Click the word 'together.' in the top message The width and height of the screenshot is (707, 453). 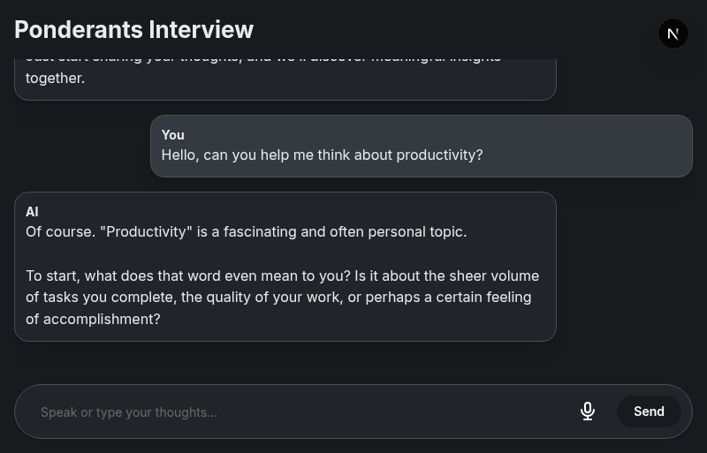(55, 78)
